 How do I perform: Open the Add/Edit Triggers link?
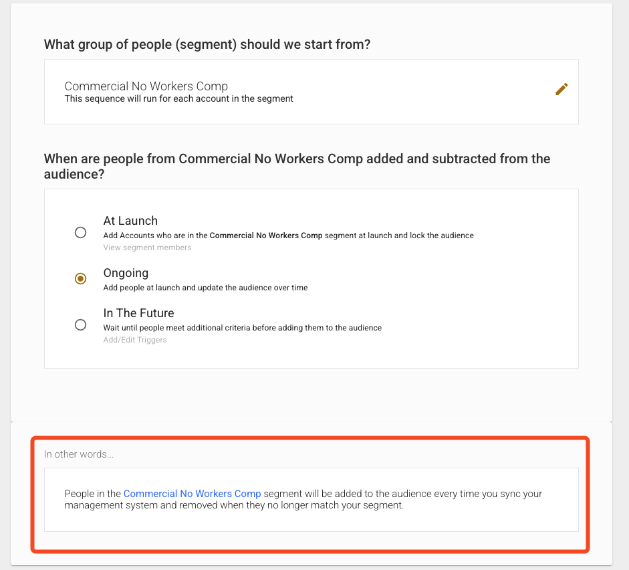[135, 340]
